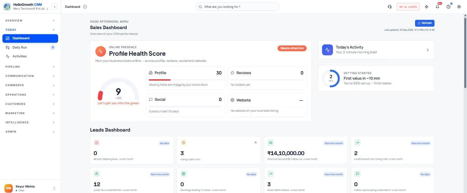Collapse the Today section
This screenshot has width=467, height=193.
pos(30,30)
